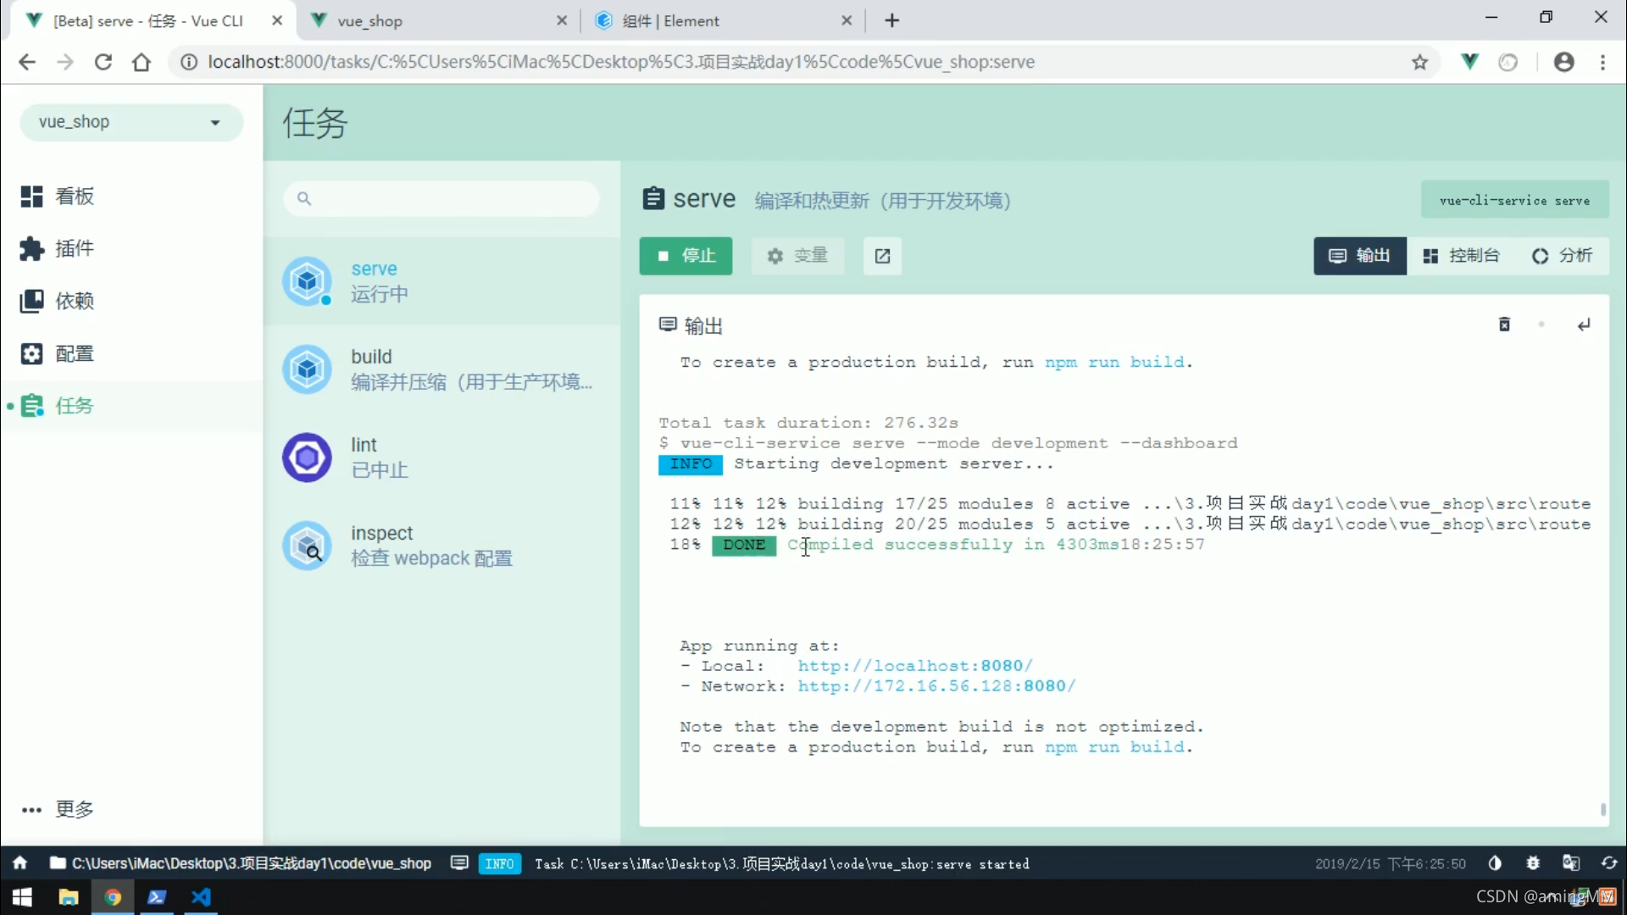Click the output panel scrollbar
Image resolution: width=1627 pixels, height=915 pixels.
point(1602,809)
